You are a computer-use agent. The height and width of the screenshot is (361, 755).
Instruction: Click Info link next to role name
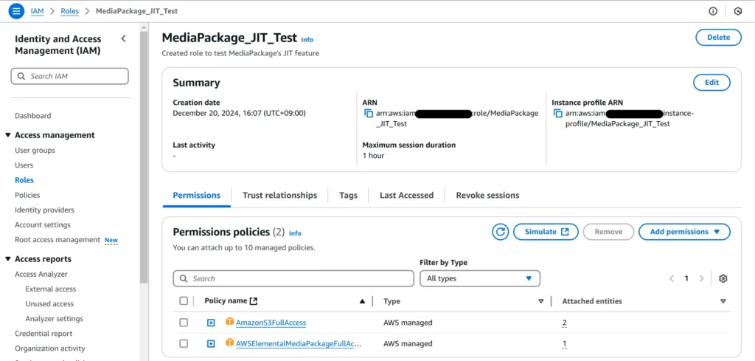(307, 40)
